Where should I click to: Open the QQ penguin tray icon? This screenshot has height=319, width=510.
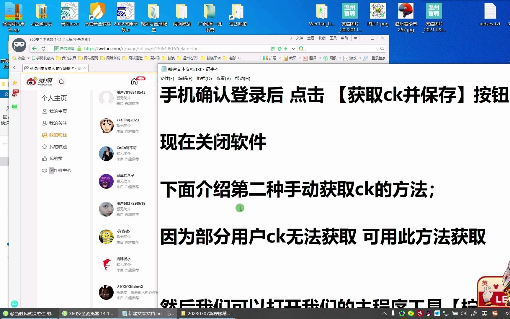(x=428, y=313)
